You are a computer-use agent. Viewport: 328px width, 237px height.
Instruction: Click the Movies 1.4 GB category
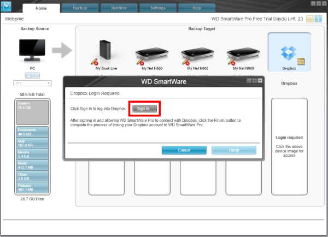pyautogui.click(x=32, y=154)
